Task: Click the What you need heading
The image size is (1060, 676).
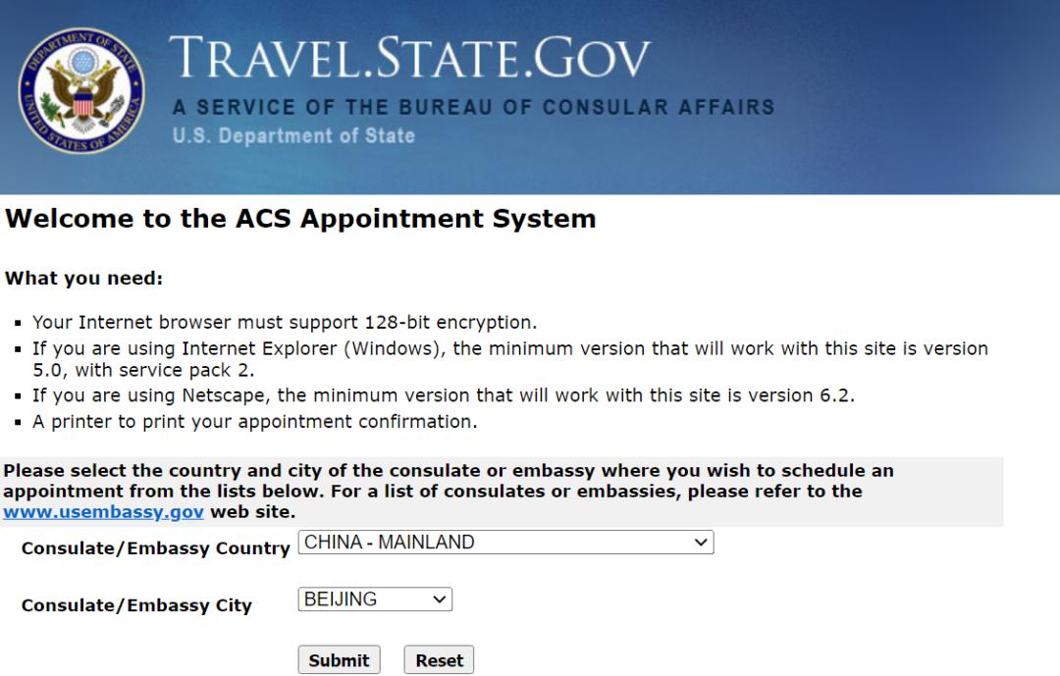Action: point(83,279)
